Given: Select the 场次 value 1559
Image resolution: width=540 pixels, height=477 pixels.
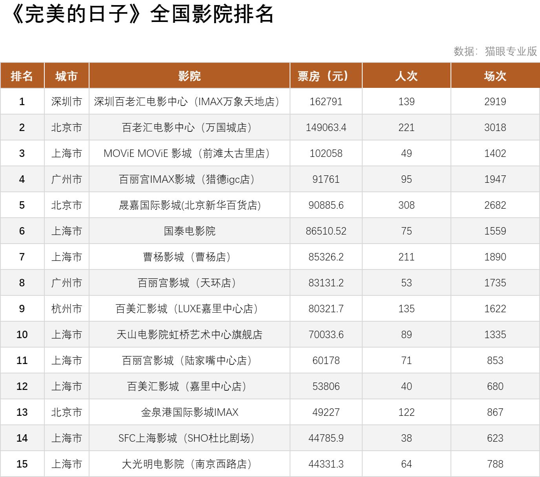Looking at the screenshot, I should (495, 231).
